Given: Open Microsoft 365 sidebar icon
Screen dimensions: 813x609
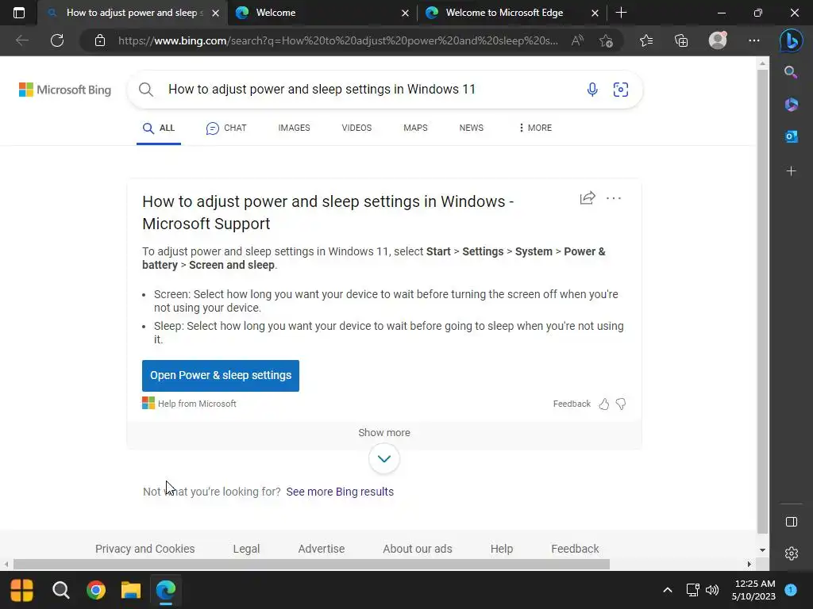Looking at the screenshot, I should (791, 104).
